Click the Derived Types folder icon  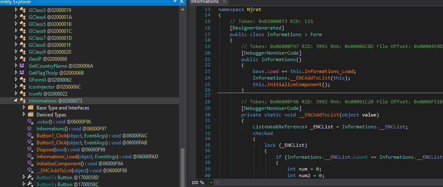pyautogui.click(x=30, y=115)
